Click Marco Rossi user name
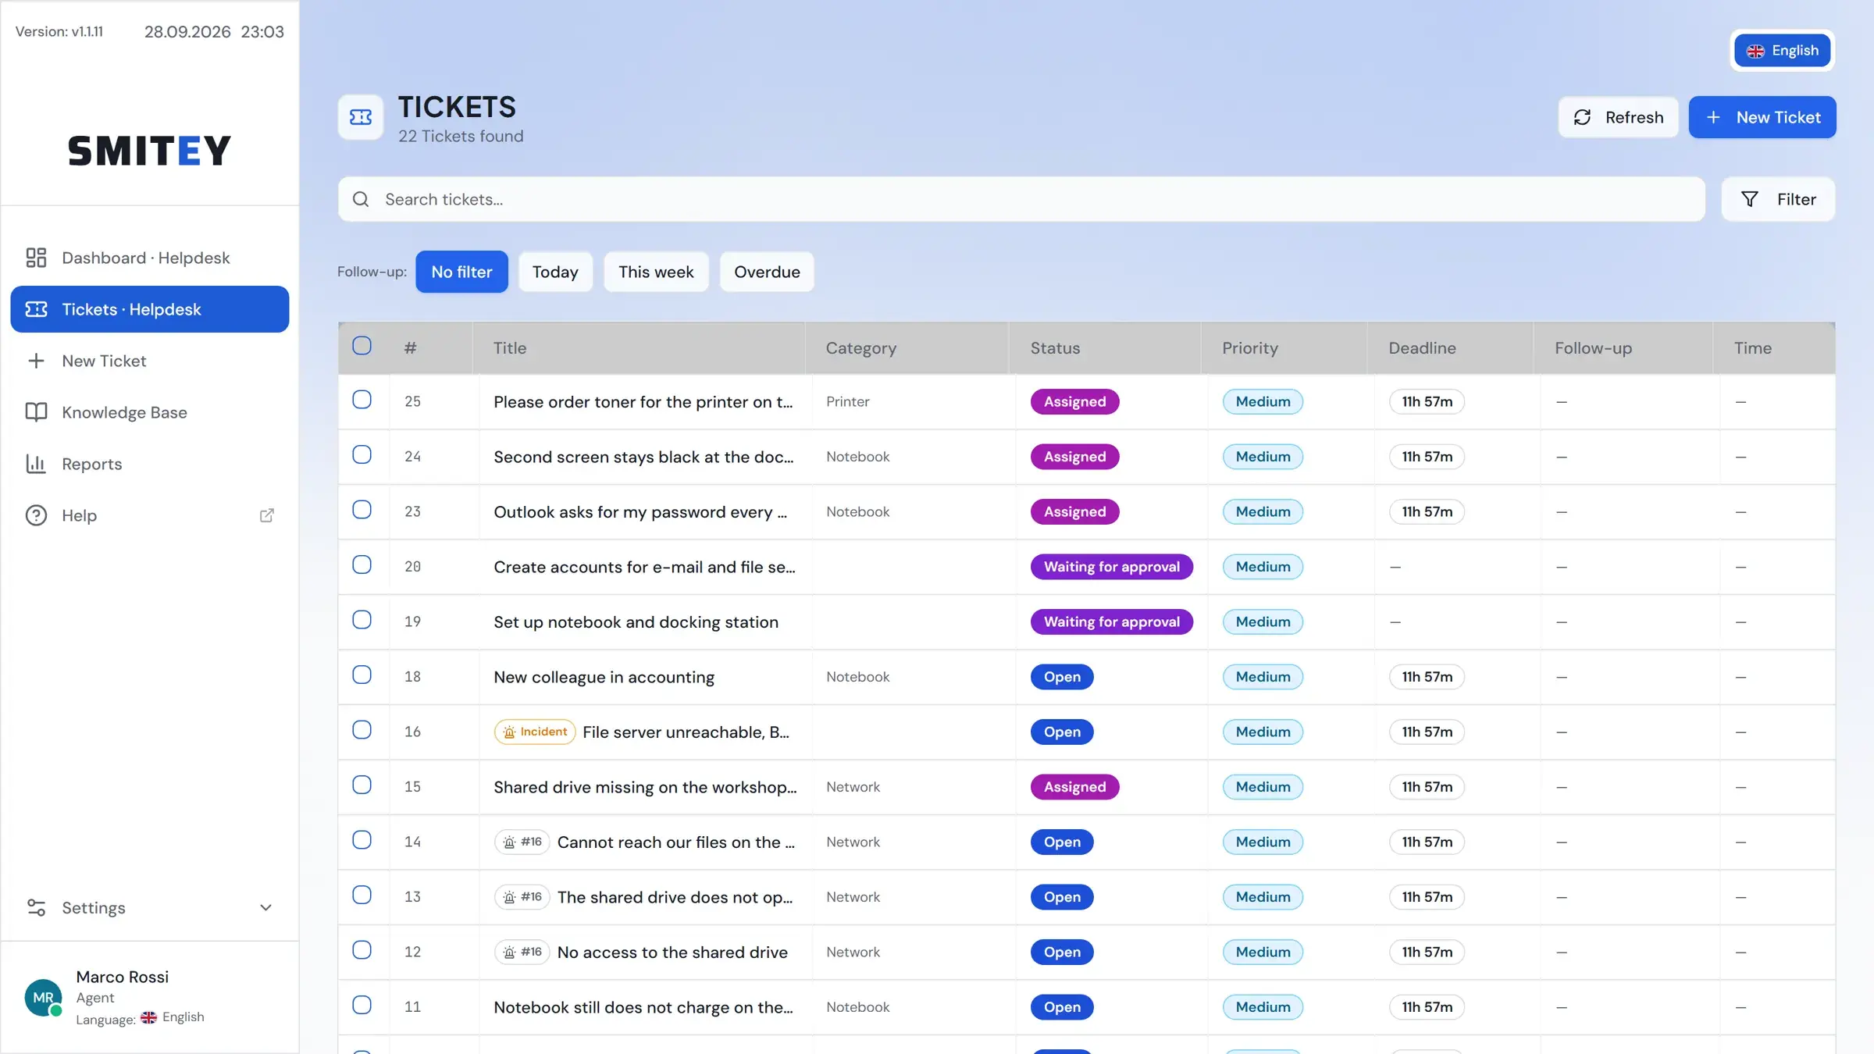Screen dimensions: 1874x1054 click(x=123, y=977)
